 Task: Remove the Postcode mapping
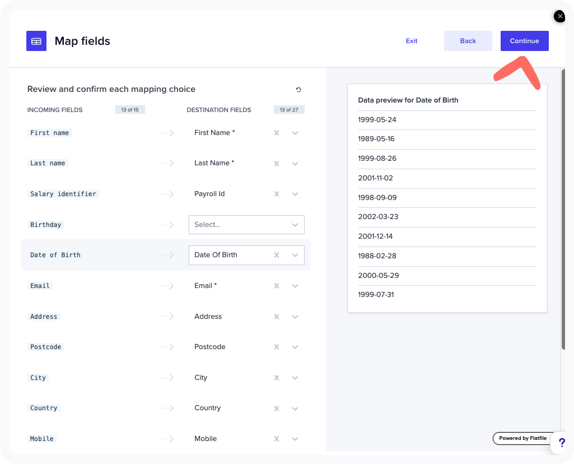[x=277, y=347]
